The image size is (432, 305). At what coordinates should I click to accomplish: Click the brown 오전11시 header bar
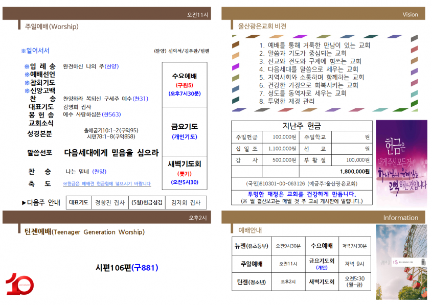[107, 13]
